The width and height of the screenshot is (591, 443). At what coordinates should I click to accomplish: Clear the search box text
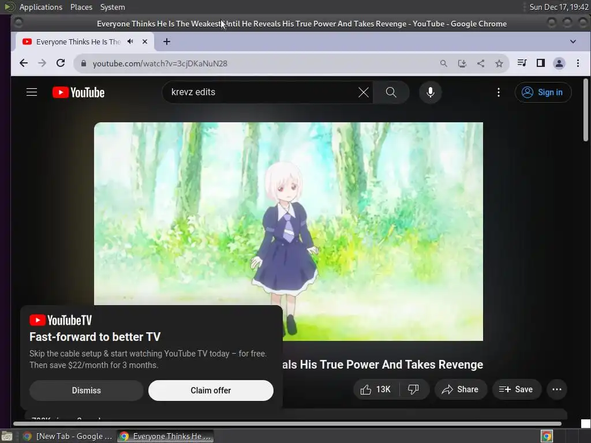[364, 92]
